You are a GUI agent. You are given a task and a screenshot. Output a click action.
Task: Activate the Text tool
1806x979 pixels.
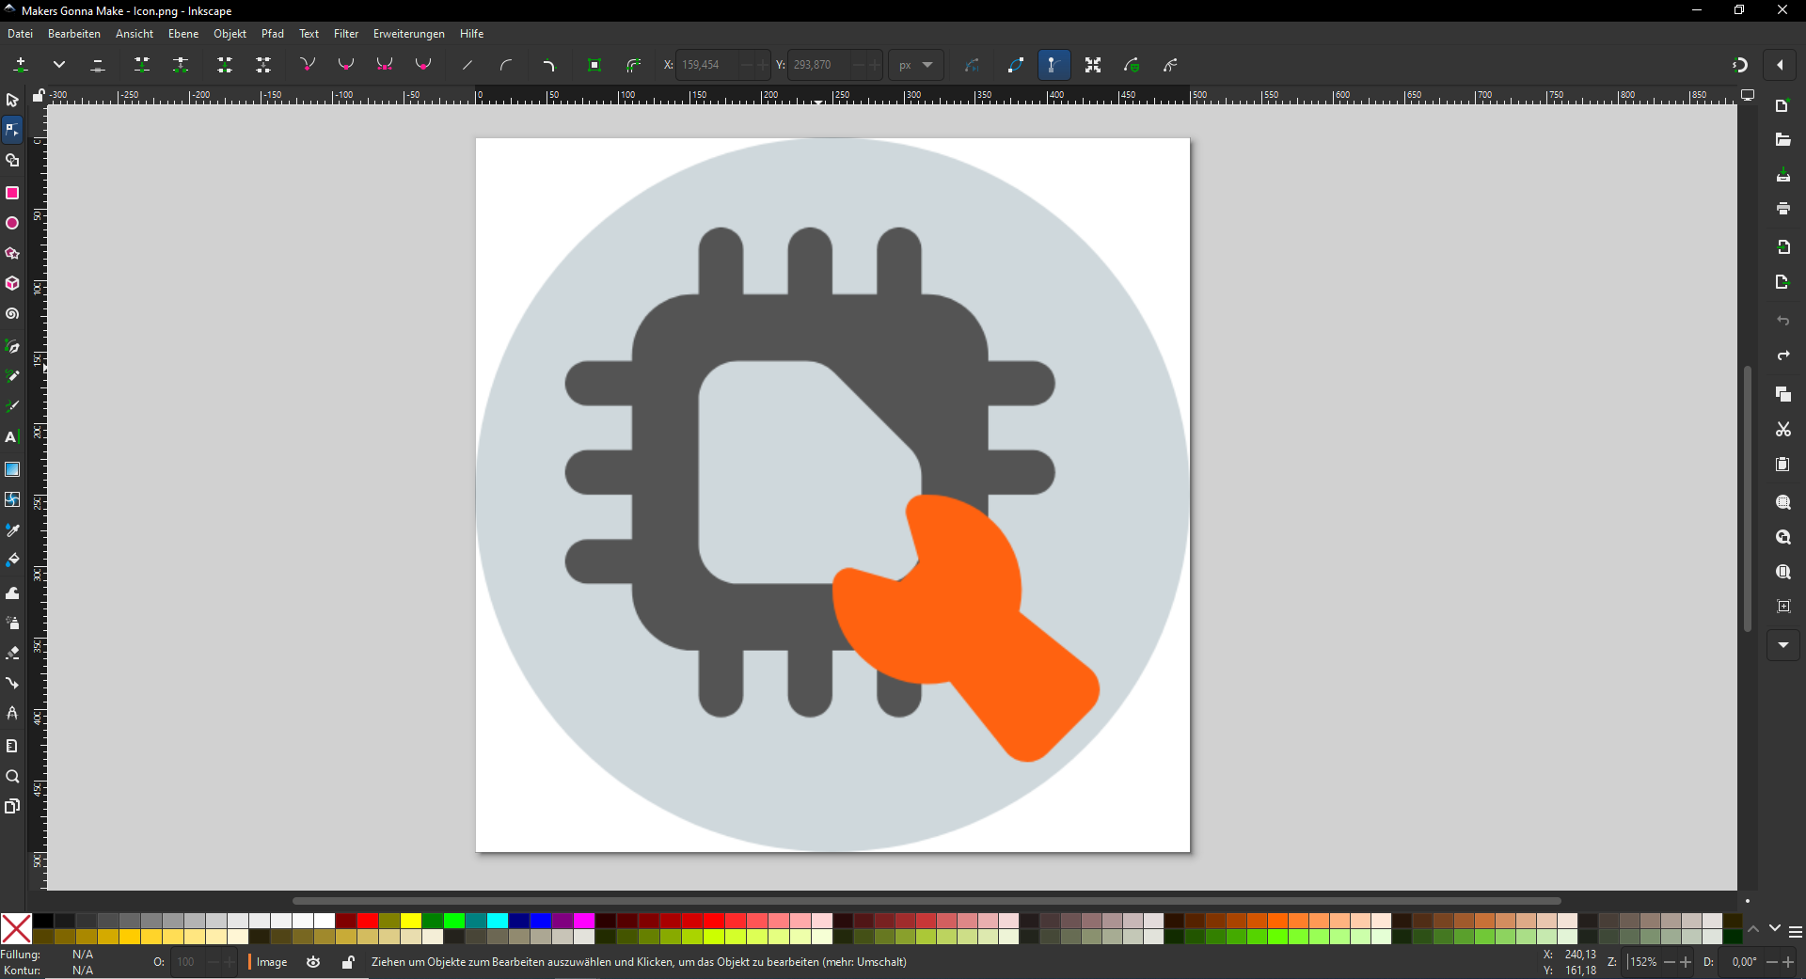tap(12, 437)
